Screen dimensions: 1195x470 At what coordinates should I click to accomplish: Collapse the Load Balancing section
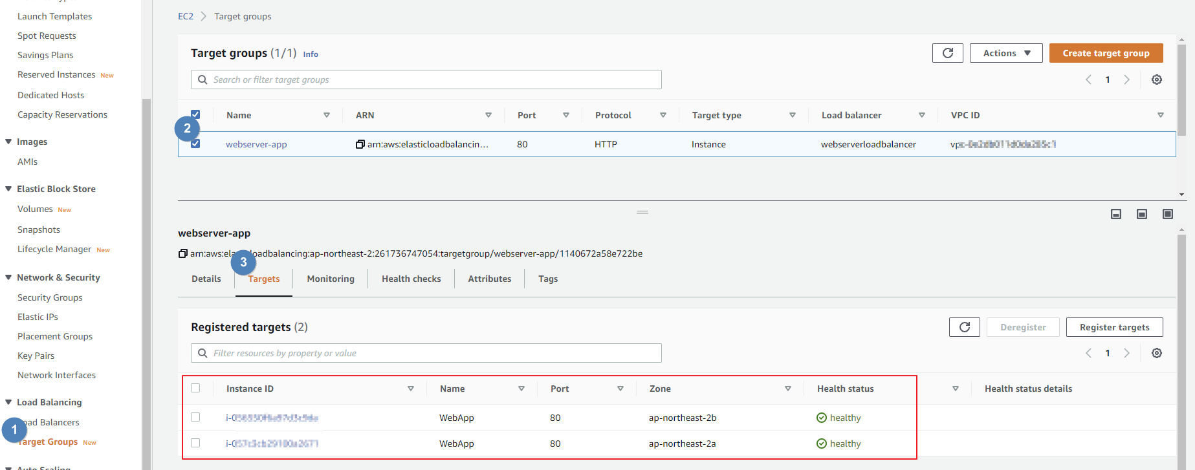8,402
